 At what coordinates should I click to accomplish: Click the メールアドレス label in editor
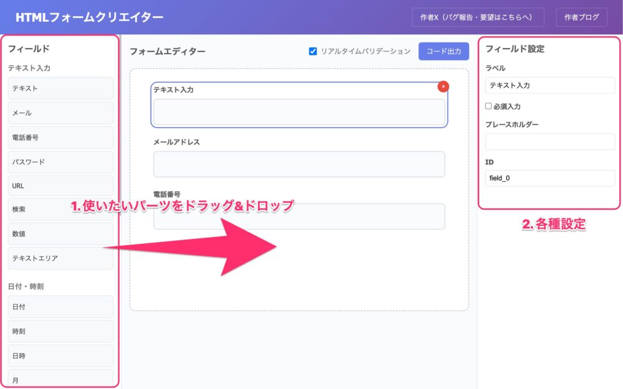pyautogui.click(x=176, y=142)
